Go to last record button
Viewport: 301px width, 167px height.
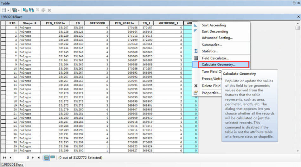[x=39, y=158]
